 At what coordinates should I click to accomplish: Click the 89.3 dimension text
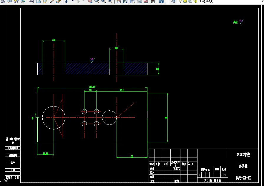click(x=122, y=90)
